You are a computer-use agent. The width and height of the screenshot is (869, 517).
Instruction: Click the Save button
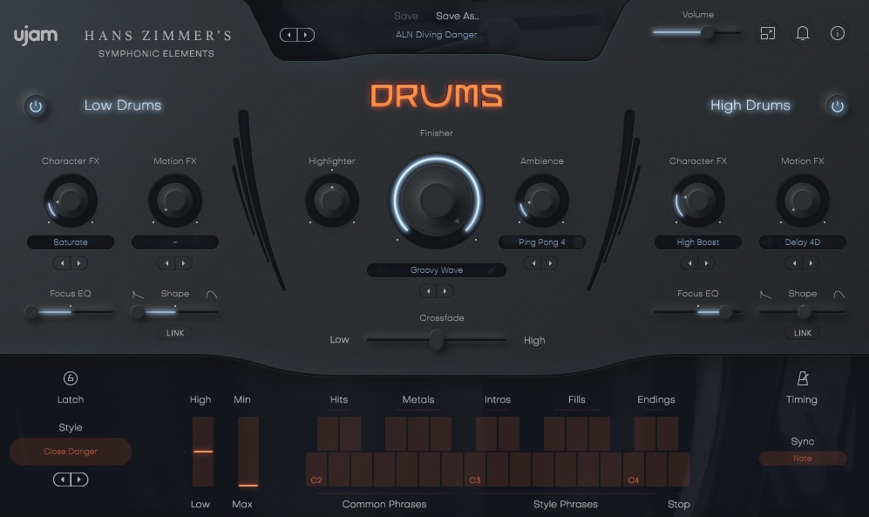[x=405, y=16]
